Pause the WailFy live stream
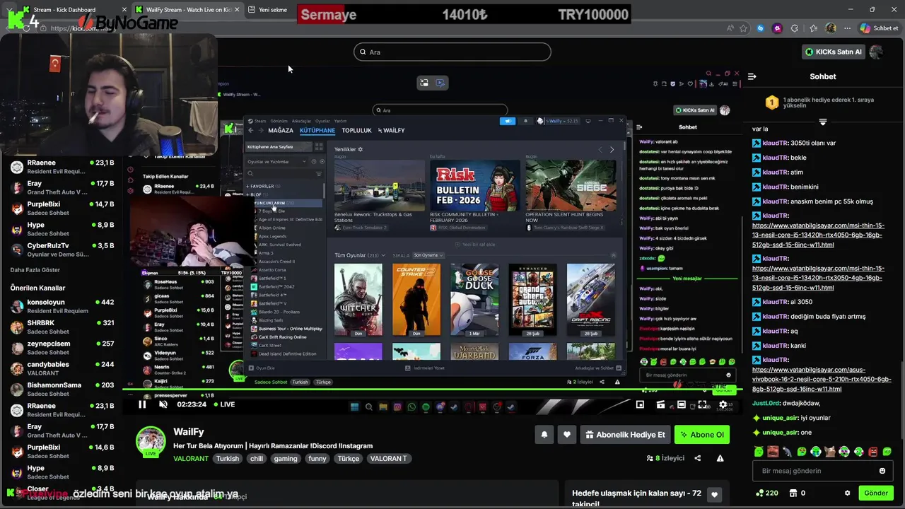The height and width of the screenshot is (509, 905). click(x=142, y=404)
